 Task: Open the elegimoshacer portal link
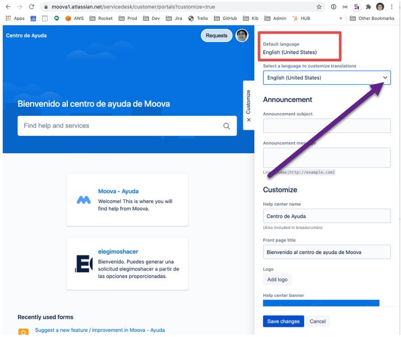pyautogui.click(x=118, y=252)
